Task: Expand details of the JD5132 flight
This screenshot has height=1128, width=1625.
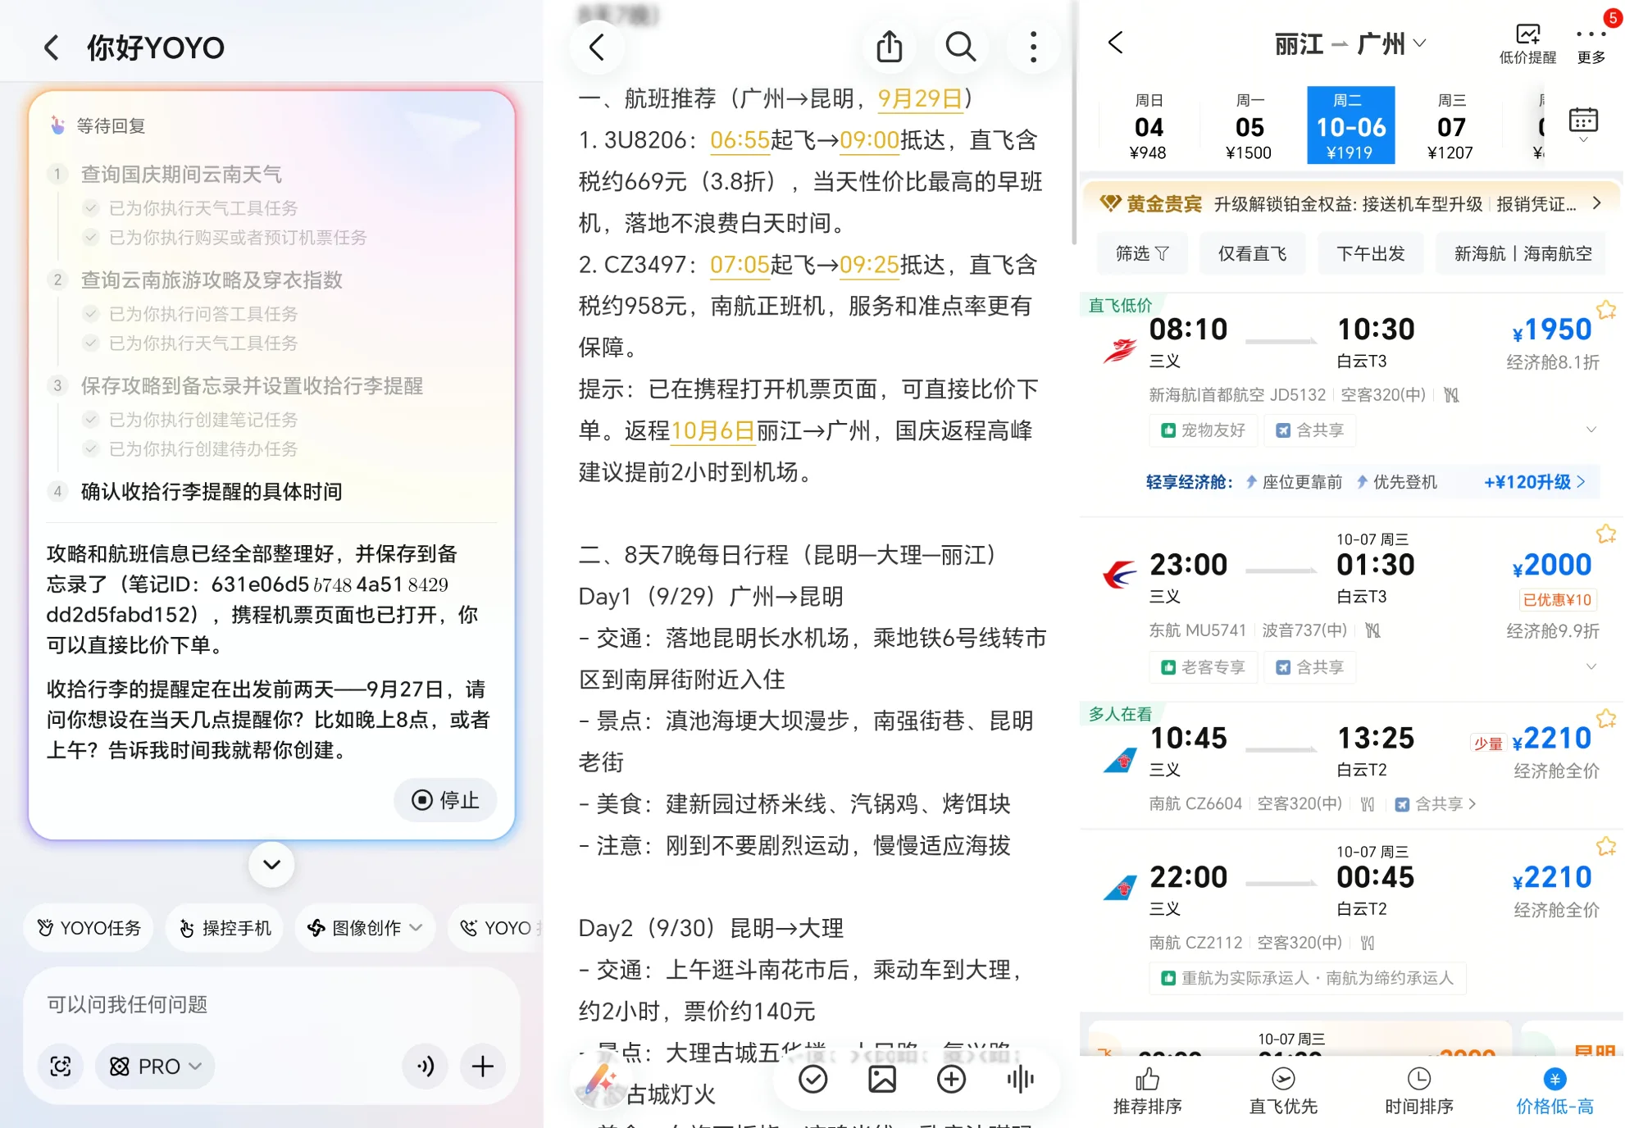Action: click(x=1591, y=430)
